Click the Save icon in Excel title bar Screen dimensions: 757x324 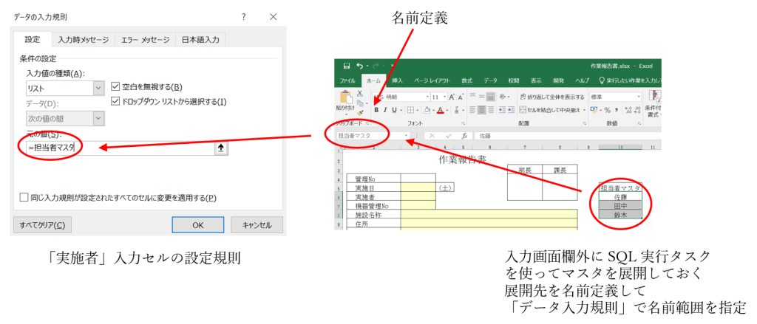346,66
